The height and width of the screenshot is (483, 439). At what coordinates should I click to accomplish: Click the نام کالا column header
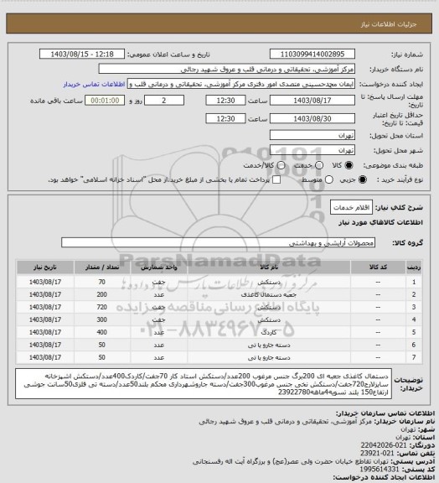[x=269, y=267]
